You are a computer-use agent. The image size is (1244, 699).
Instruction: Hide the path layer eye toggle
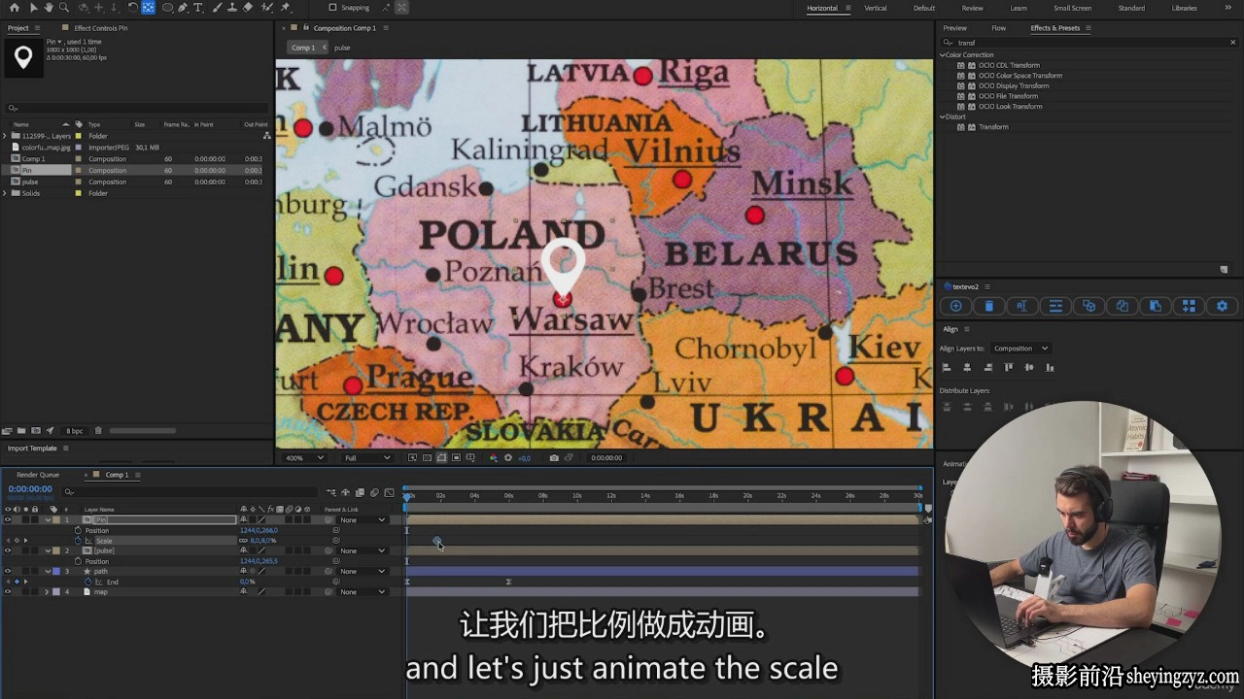[x=8, y=571]
